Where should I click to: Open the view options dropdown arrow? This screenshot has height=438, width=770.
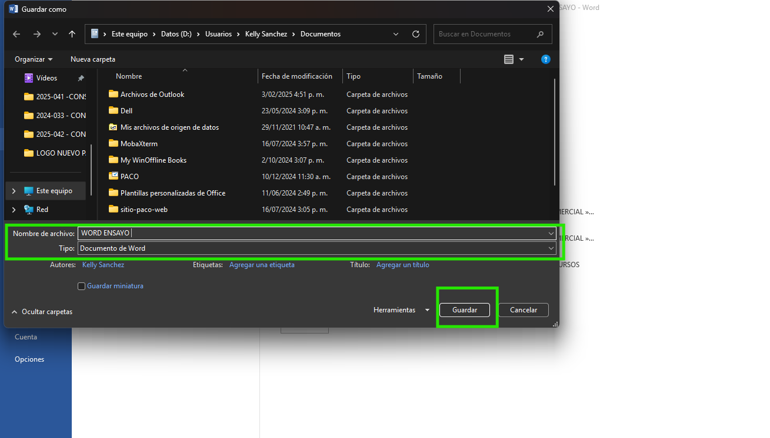tap(521, 59)
